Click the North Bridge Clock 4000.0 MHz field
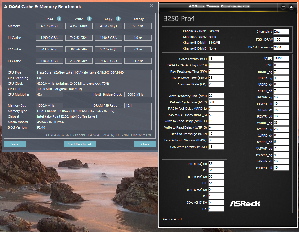This screenshot has height=232, width=299. 138,94
